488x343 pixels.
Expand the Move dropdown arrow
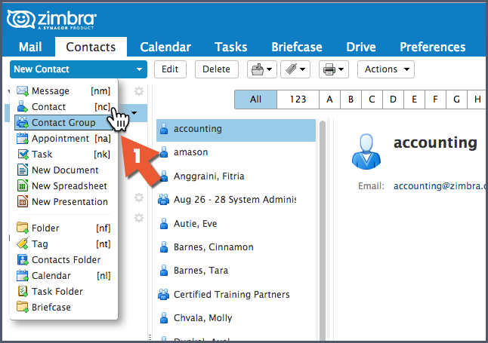pos(270,69)
